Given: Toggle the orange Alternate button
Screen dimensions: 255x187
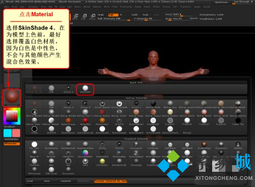Looking at the screenshot, I should (x=12, y=144).
